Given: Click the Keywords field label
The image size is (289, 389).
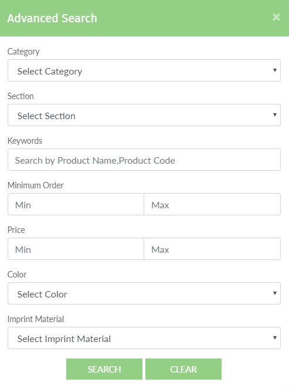Looking at the screenshot, I should click(x=25, y=141).
